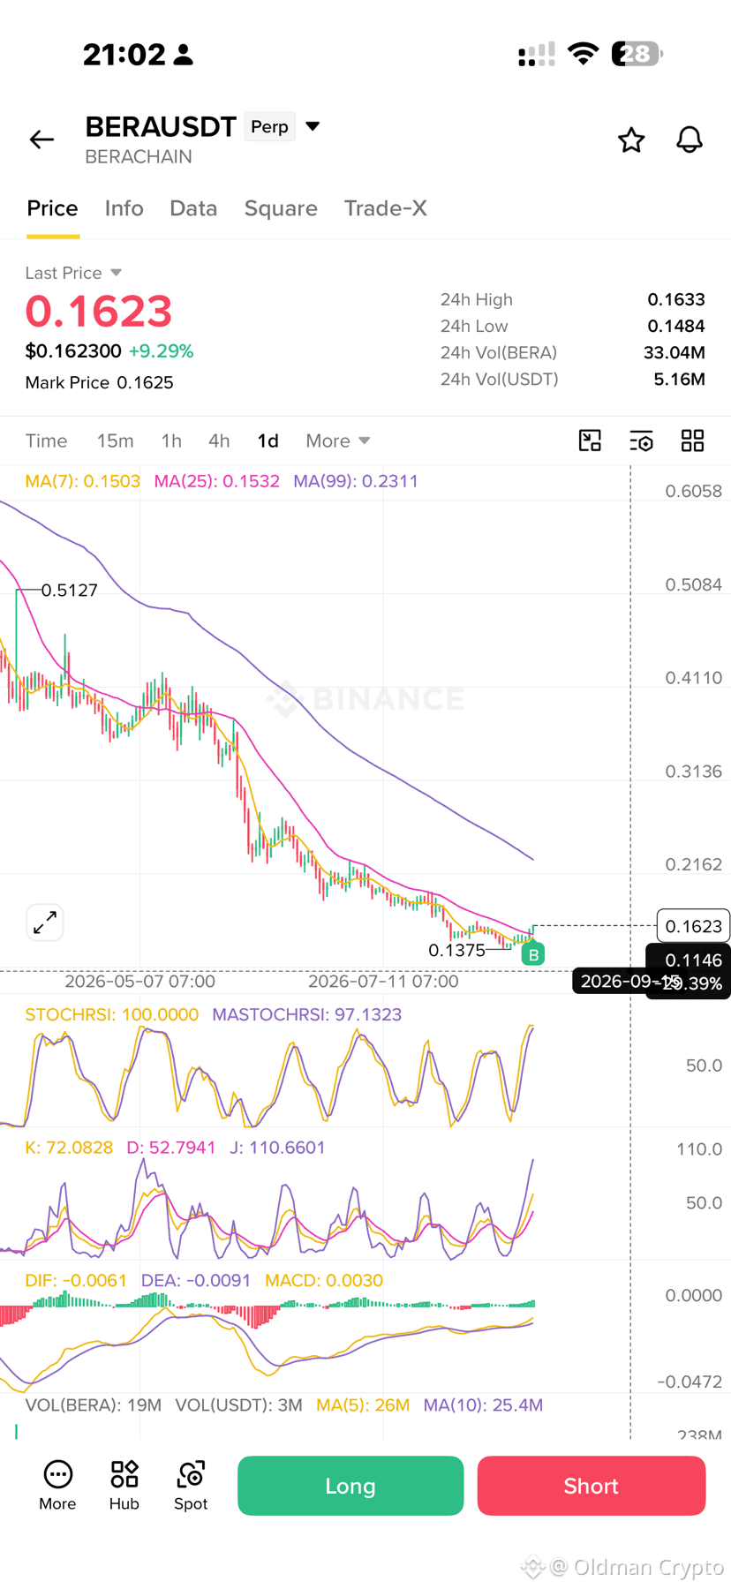Tap the 0.1623 last price value

point(99,312)
